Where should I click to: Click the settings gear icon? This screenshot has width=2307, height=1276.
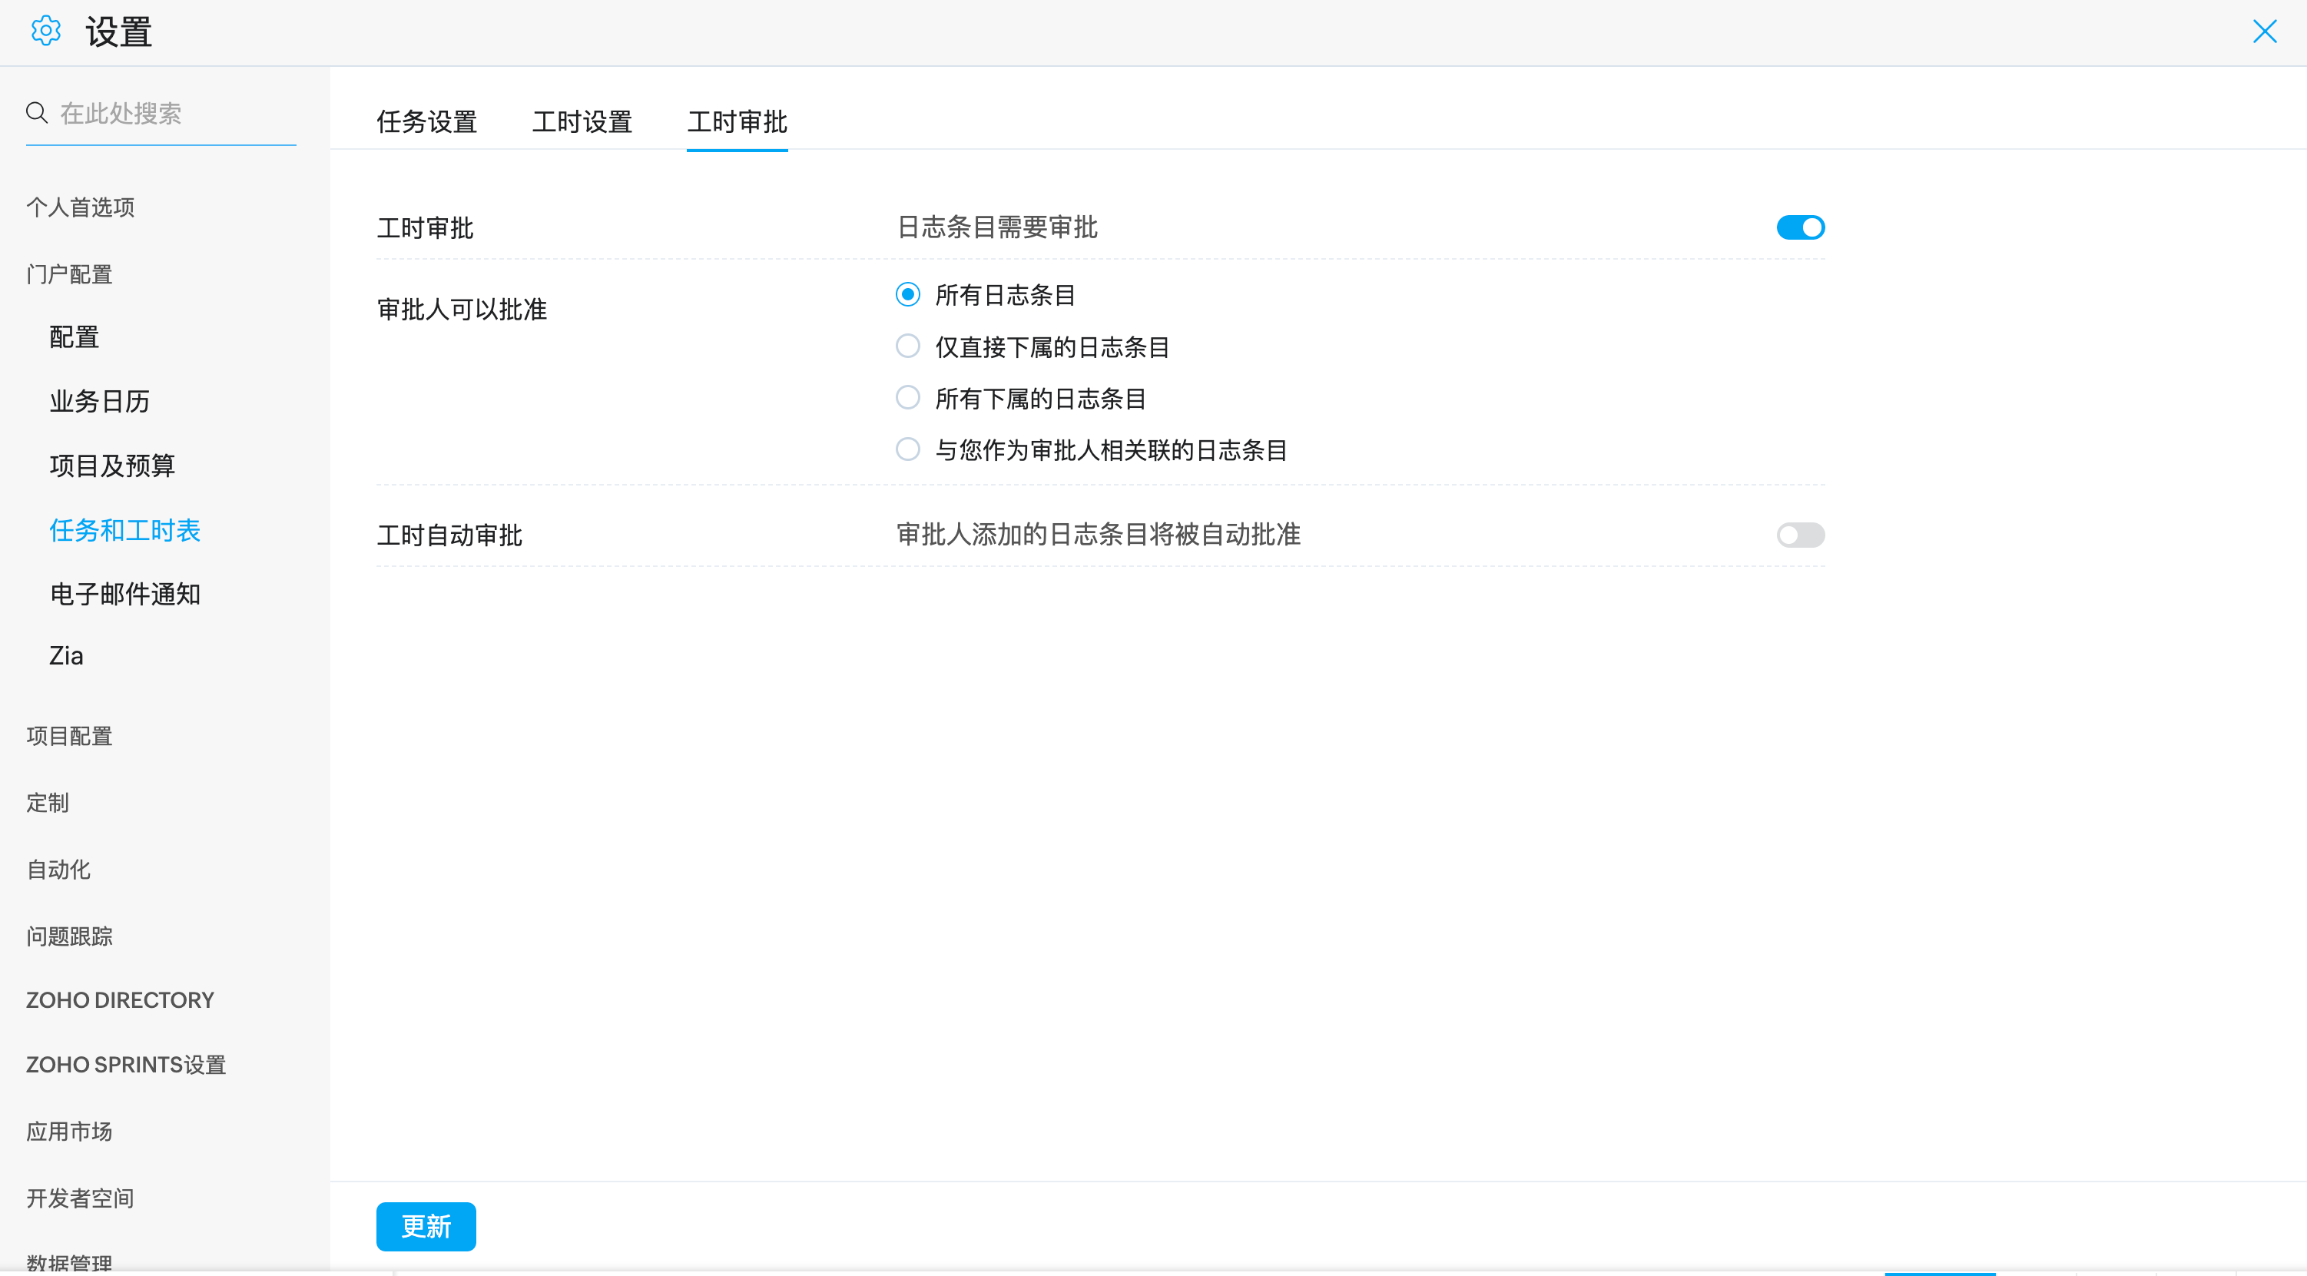coord(45,31)
